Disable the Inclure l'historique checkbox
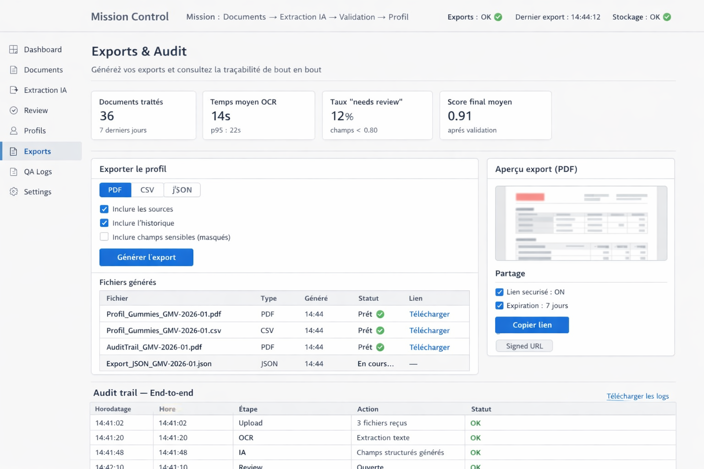The height and width of the screenshot is (469, 704). (104, 223)
